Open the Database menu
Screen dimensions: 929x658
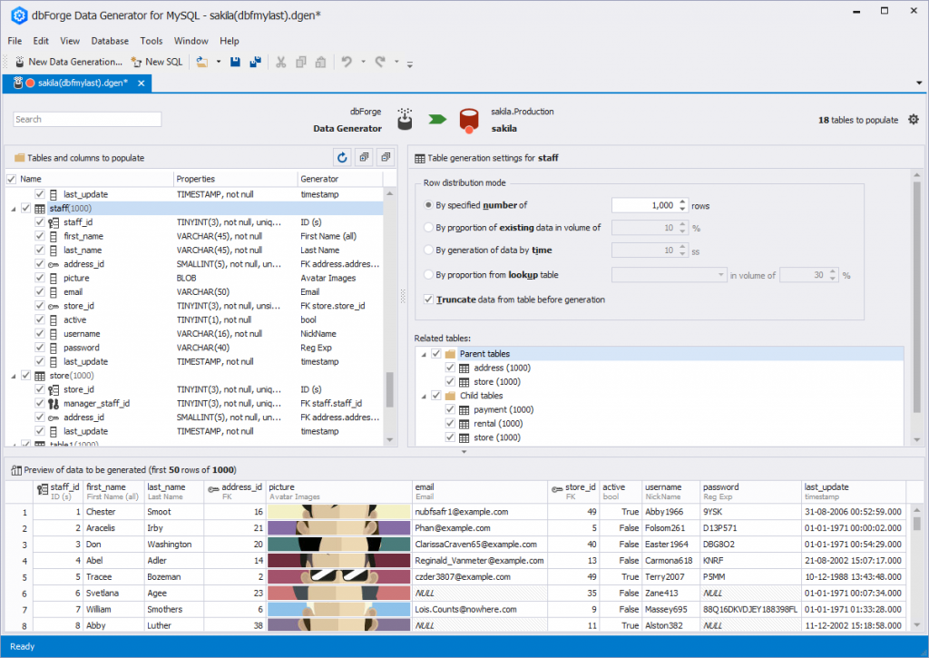coord(109,41)
